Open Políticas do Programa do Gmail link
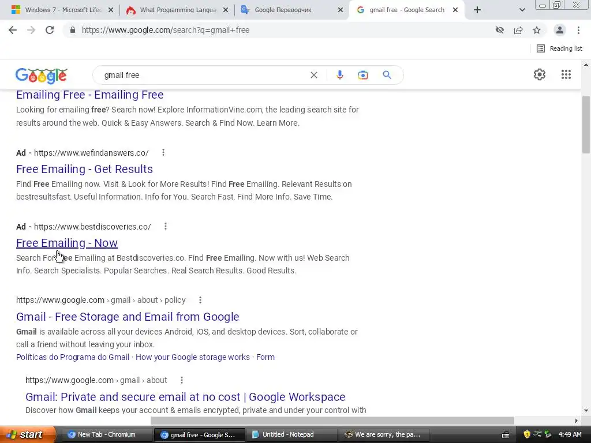Viewport: 591px width, 443px height. (73, 357)
